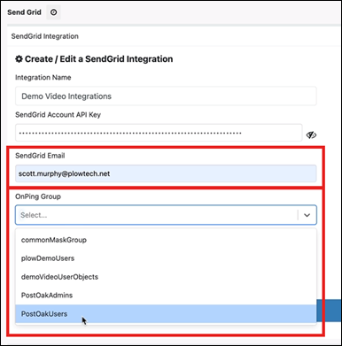Open the Send Grid header tab

[x=24, y=12]
